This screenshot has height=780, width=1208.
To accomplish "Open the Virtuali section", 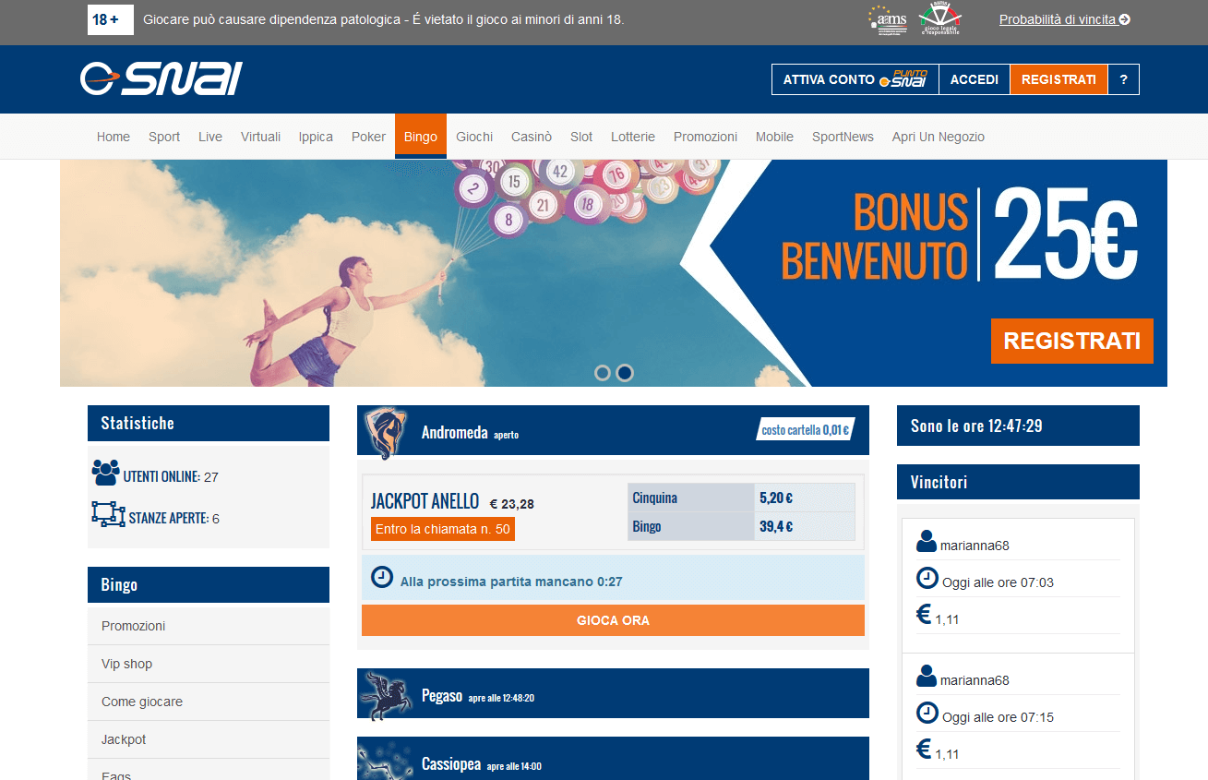I will 260,137.
